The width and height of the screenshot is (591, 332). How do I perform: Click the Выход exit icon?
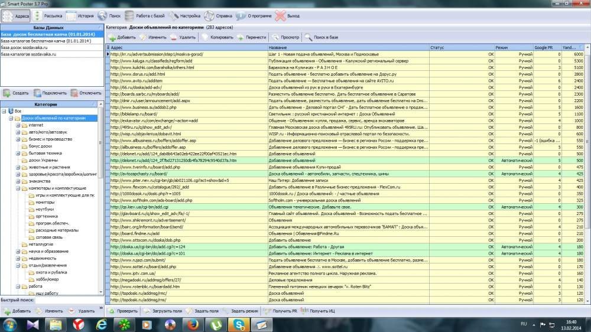tap(287, 16)
